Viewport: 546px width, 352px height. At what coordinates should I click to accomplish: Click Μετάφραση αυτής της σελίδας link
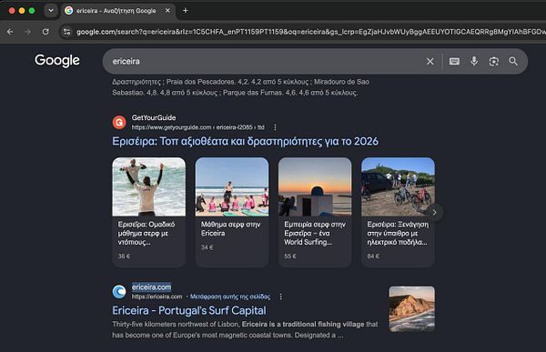[230, 297]
